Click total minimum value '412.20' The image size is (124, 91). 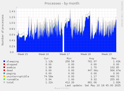click(x=70, y=82)
